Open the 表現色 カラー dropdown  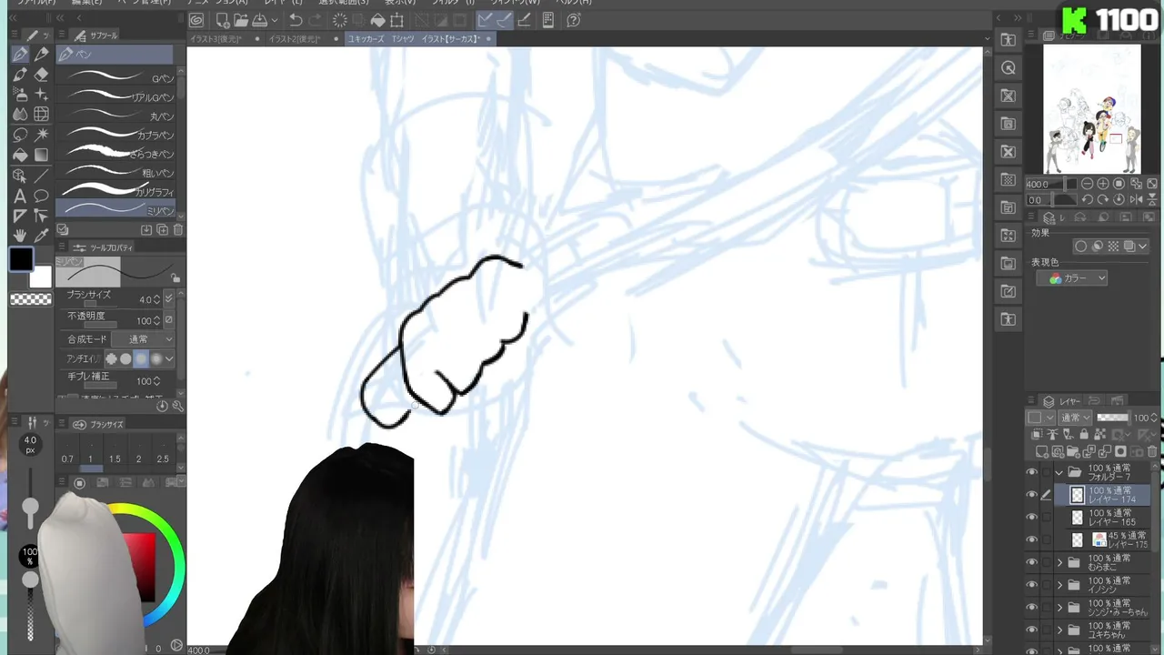[x=1072, y=278]
